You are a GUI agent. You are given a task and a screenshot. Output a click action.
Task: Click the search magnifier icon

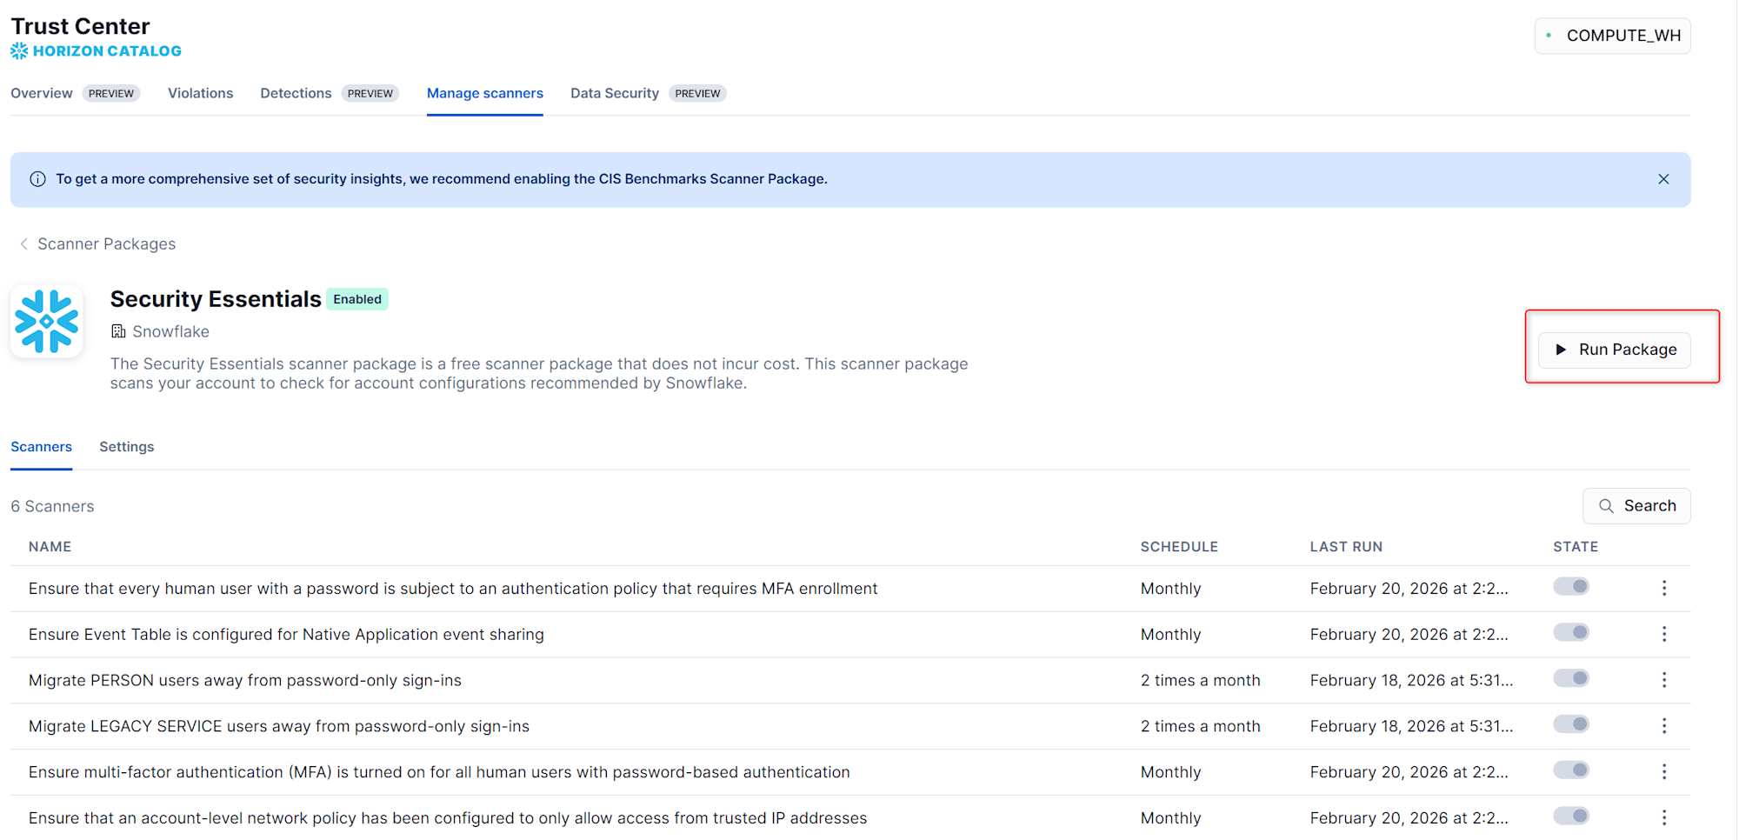pyautogui.click(x=1606, y=506)
